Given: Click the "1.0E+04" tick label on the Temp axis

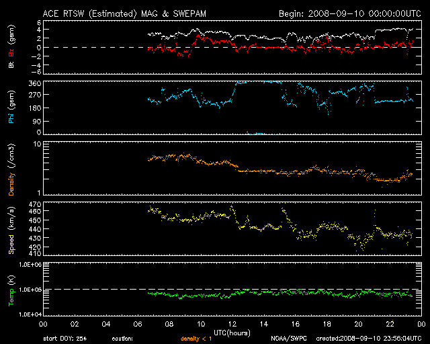Looking at the screenshot, I should (30, 314).
